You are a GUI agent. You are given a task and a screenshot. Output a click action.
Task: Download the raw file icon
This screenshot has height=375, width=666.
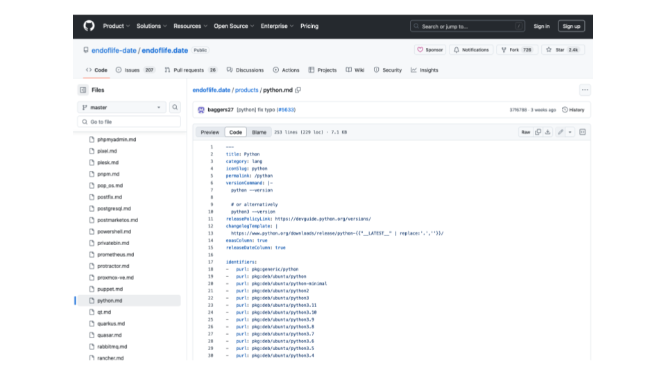click(x=548, y=132)
